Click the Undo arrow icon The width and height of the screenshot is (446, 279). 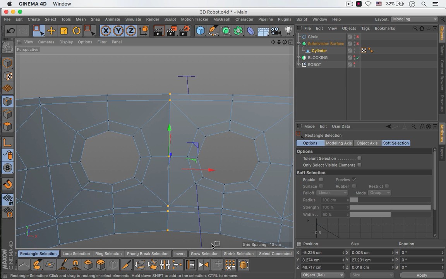pyautogui.click(x=11, y=31)
